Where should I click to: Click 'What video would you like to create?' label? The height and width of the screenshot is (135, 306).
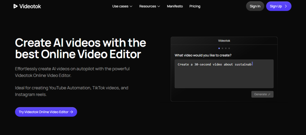203,55
